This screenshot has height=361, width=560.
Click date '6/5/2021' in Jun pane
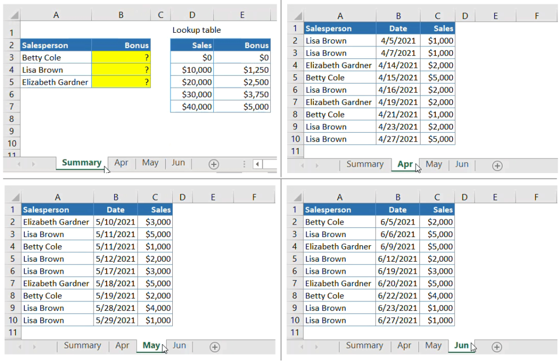point(398,222)
